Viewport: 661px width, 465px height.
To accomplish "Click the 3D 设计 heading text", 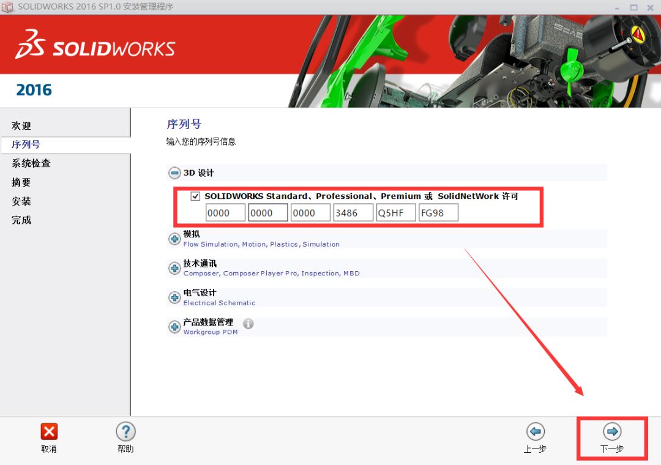I will 198,173.
